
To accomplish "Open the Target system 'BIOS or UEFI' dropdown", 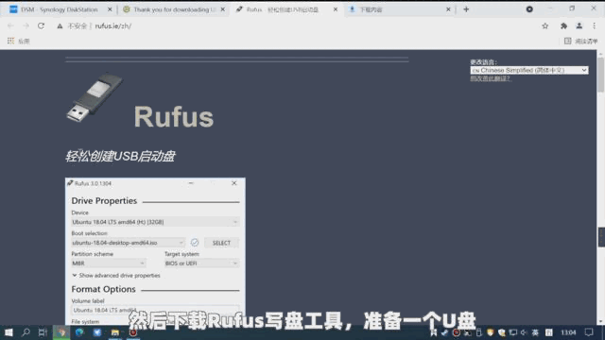I will tap(201, 263).
